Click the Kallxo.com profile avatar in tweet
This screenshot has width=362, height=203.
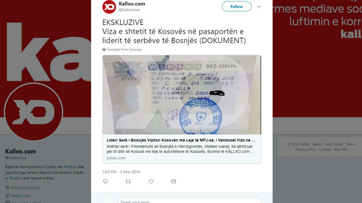point(109,7)
